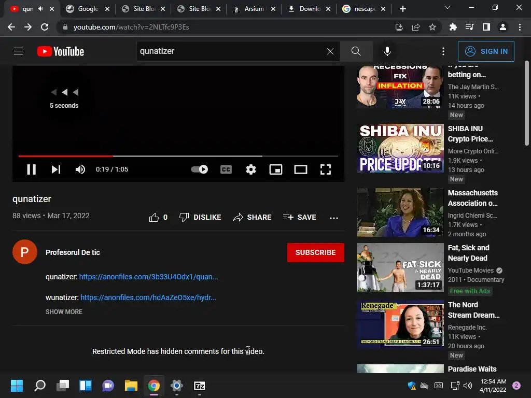This screenshot has width=531, height=398.
Task: Reload the page
Action: [x=45, y=27]
